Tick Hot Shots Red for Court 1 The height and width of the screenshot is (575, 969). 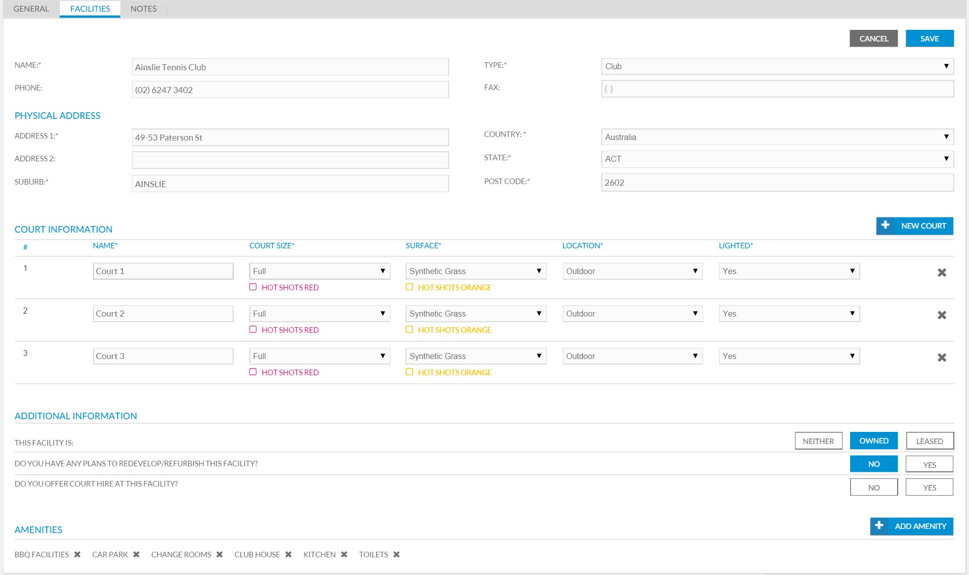pyautogui.click(x=253, y=287)
